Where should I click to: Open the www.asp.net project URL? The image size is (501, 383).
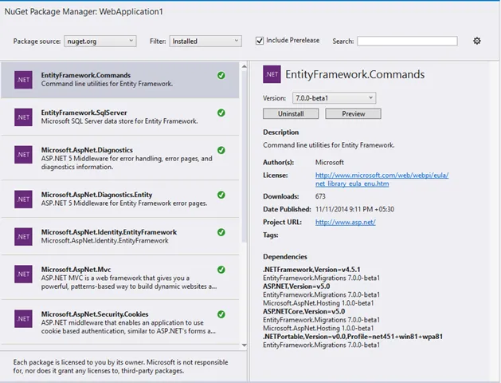pyautogui.click(x=345, y=222)
